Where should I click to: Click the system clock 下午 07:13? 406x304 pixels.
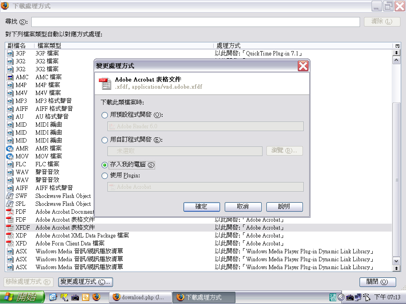click(x=387, y=297)
